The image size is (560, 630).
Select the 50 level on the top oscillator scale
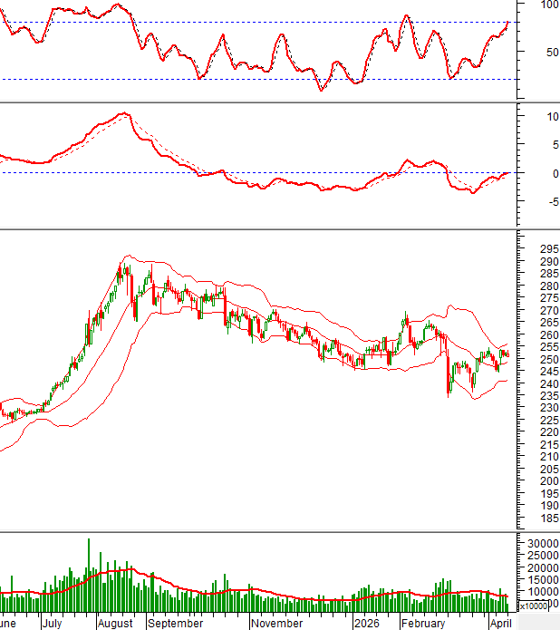[x=546, y=51]
